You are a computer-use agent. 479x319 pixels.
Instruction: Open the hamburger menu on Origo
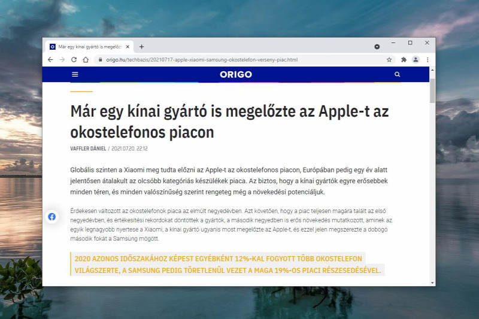[x=75, y=74]
